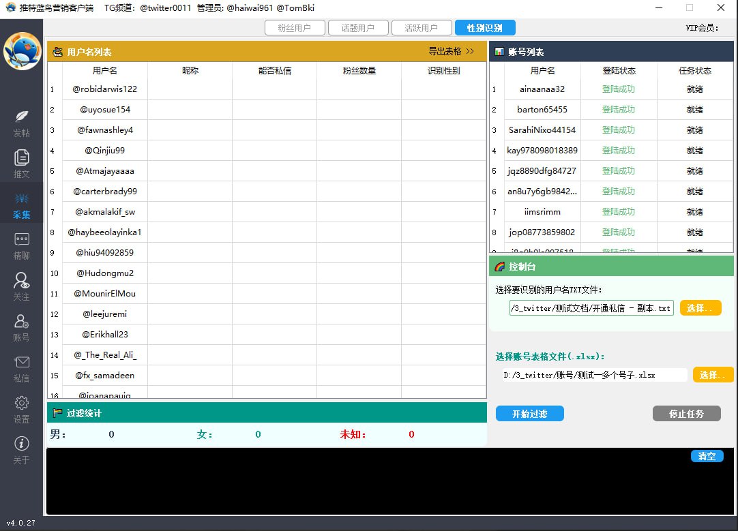Open the 精聊 chat bubble icon
The width and height of the screenshot is (738, 531).
21,240
